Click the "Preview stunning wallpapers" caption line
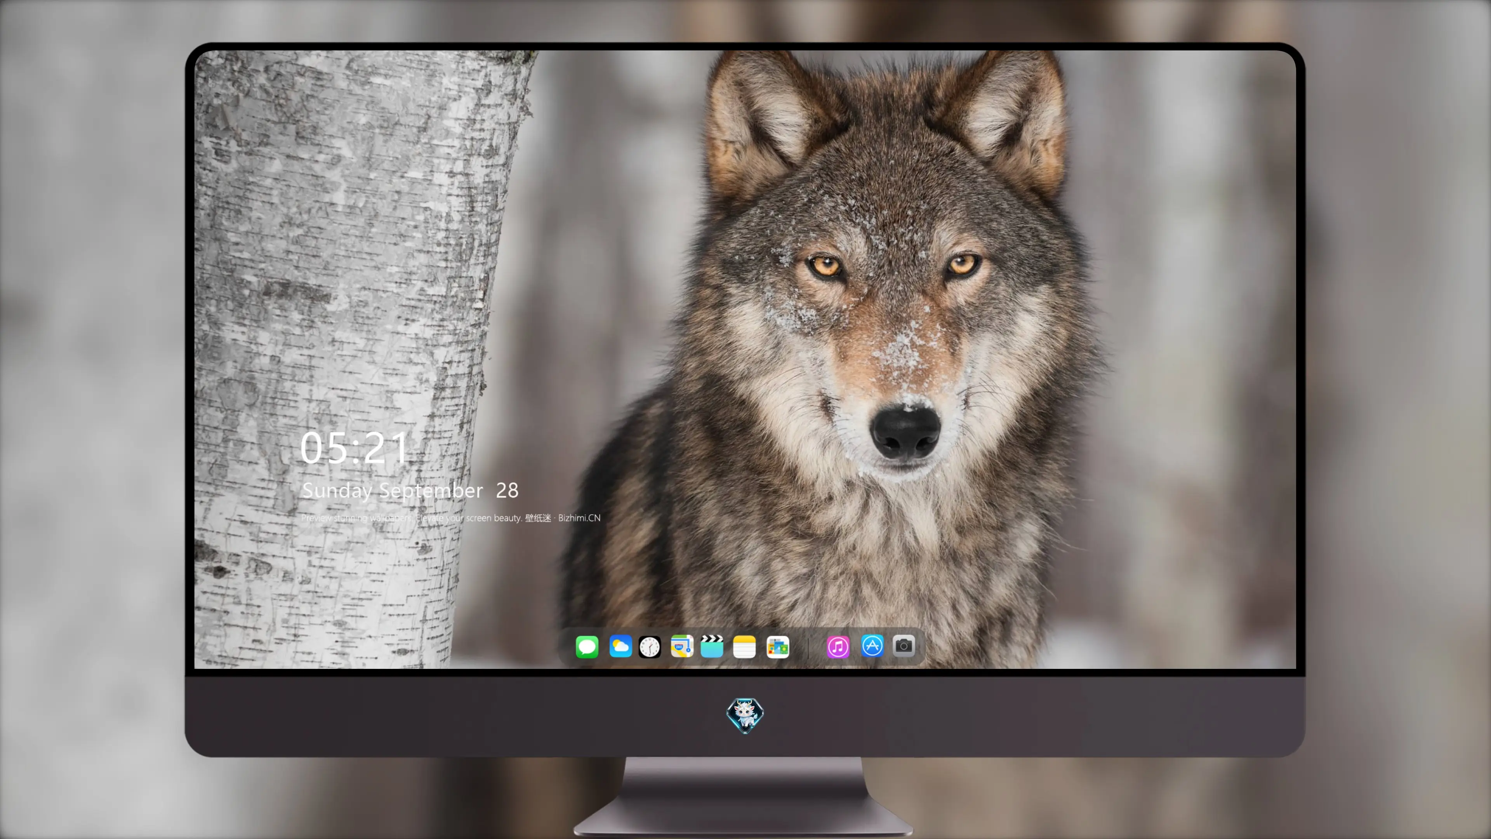This screenshot has width=1491, height=839. click(x=451, y=518)
